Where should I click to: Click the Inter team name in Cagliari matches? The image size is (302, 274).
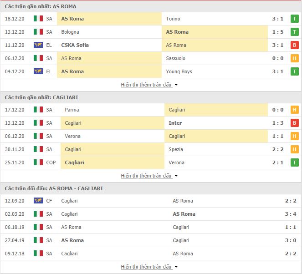click(x=175, y=123)
